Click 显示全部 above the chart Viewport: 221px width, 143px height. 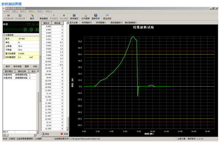[74, 23]
